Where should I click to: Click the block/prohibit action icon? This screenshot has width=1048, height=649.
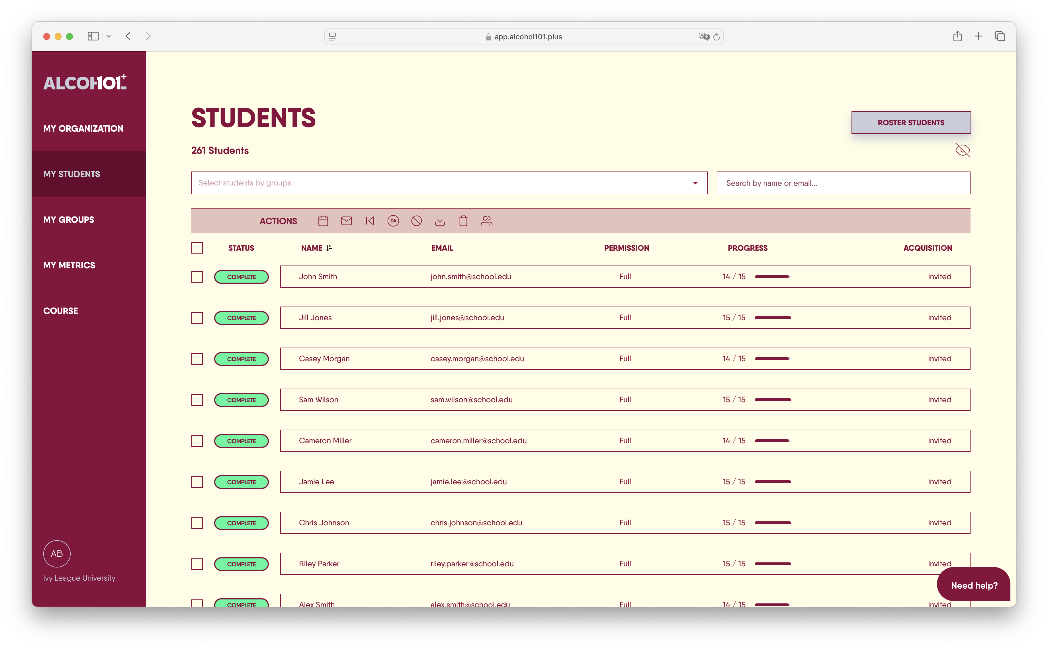[417, 221]
